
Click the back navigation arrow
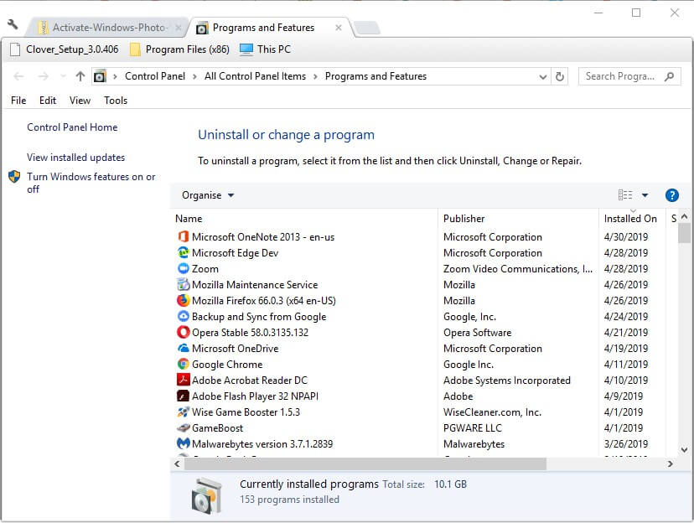[18, 76]
